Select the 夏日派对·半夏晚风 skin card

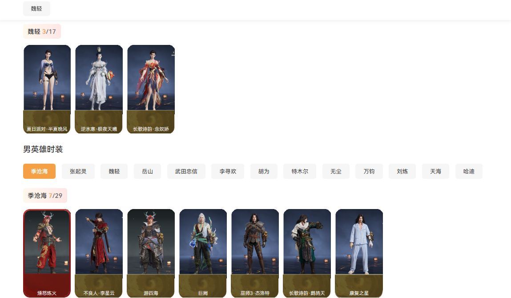(47, 89)
